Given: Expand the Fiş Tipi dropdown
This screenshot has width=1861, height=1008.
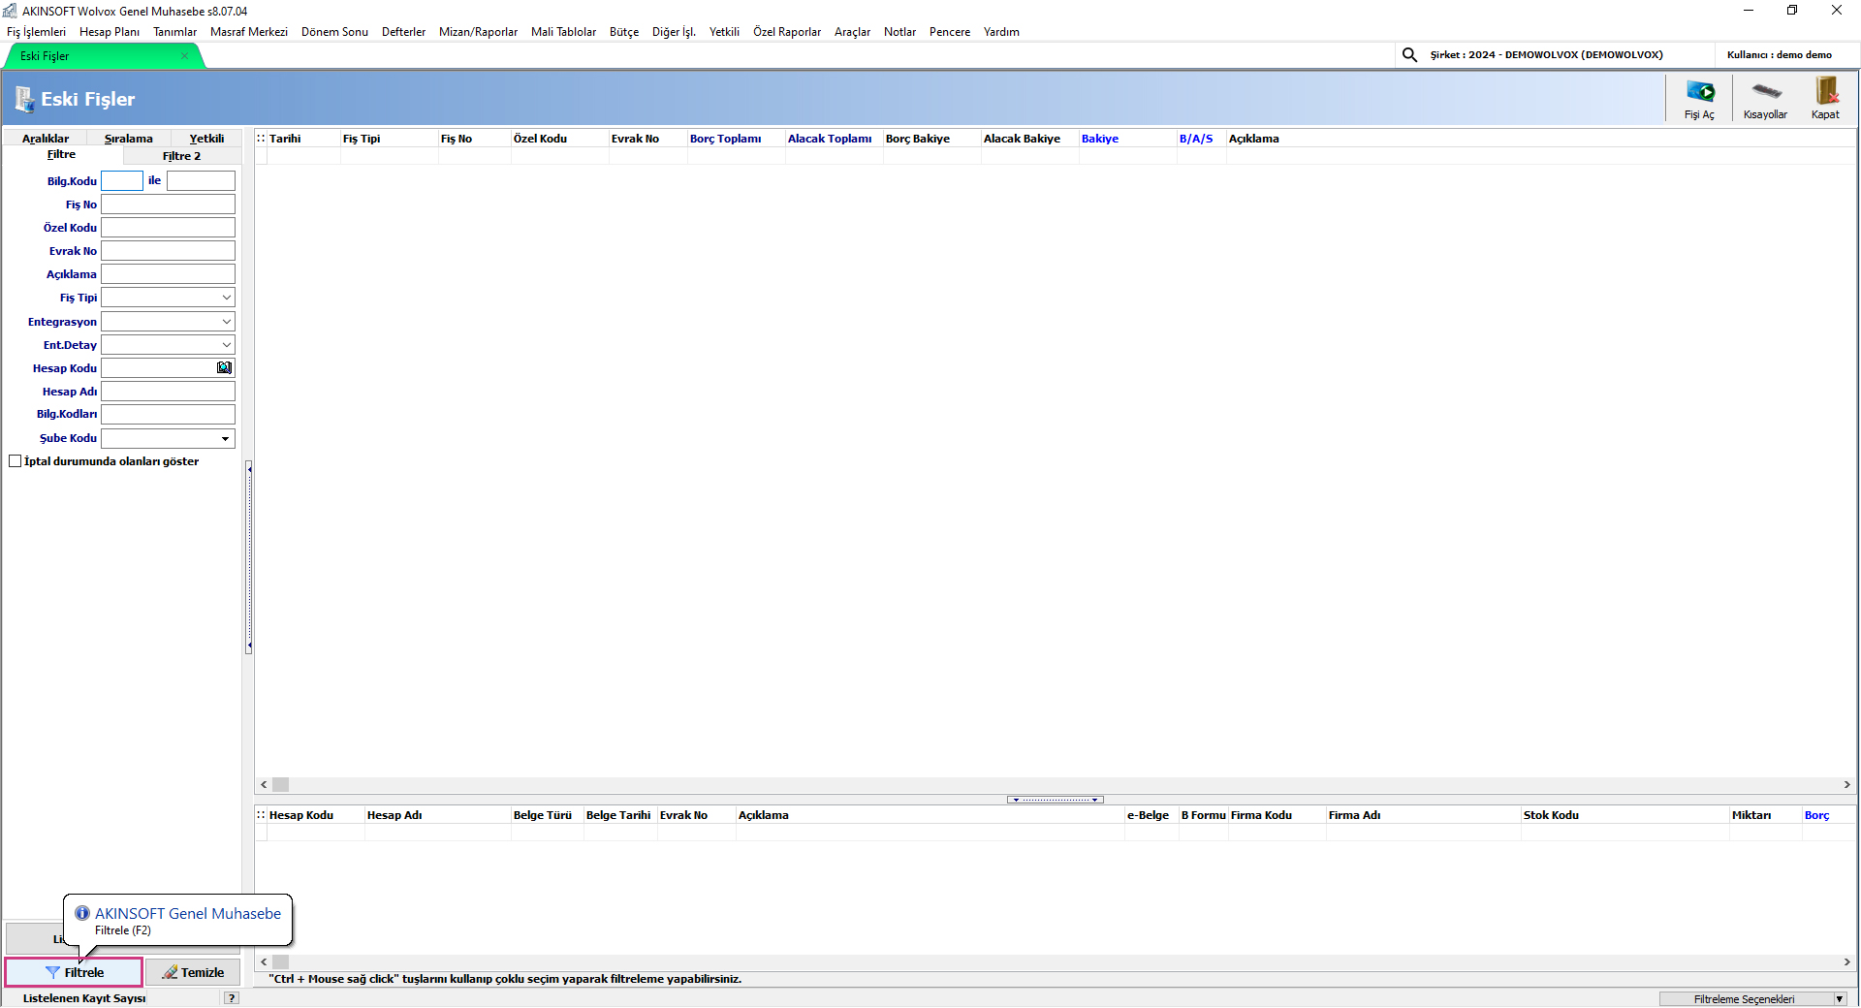Looking at the screenshot, I should 226,298.
